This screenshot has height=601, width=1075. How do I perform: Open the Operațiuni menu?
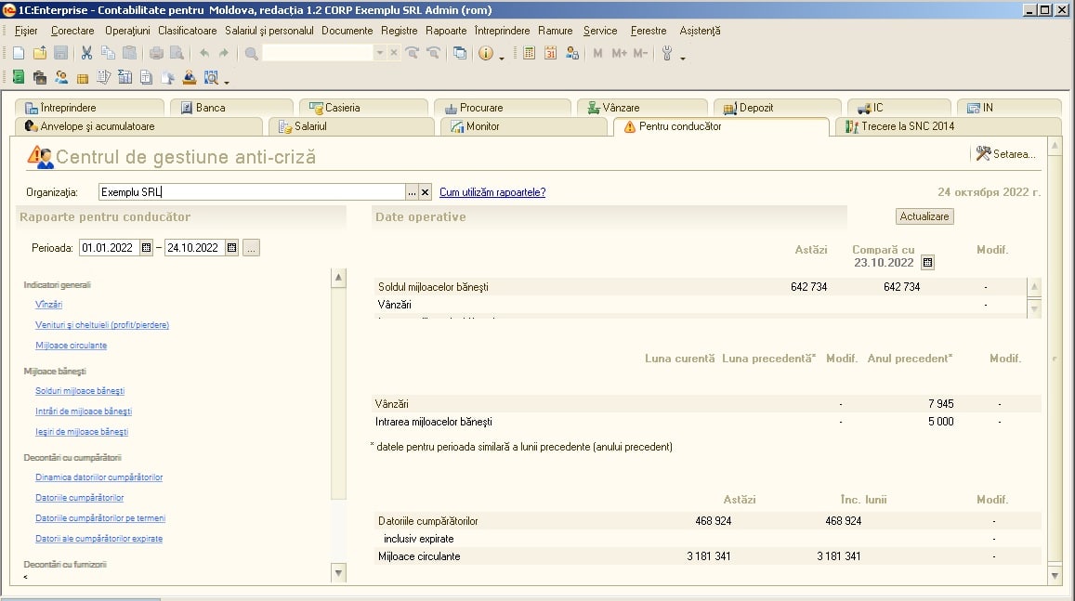pos(127,31)
